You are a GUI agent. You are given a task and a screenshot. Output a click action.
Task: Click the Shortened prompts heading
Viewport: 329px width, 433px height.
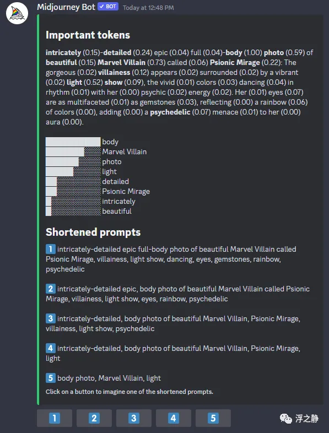pyautogui.click(x=93, y=232)
